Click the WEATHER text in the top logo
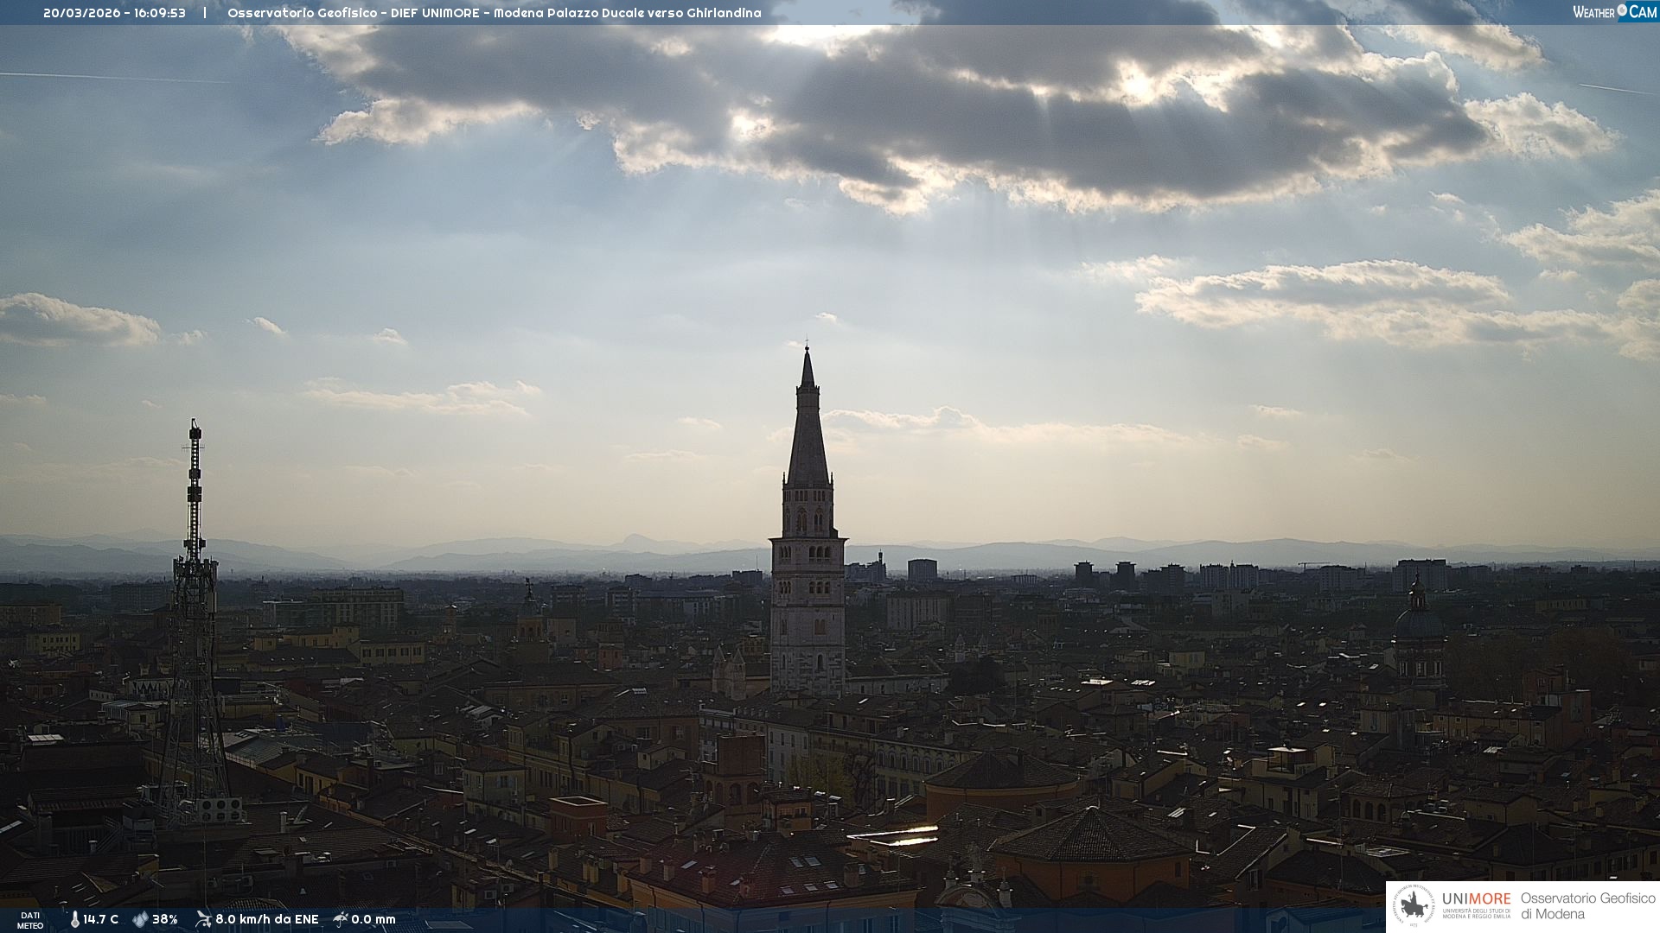Image resolution: width=1660 pixels, height=933 pixels. pos(1593,12)
